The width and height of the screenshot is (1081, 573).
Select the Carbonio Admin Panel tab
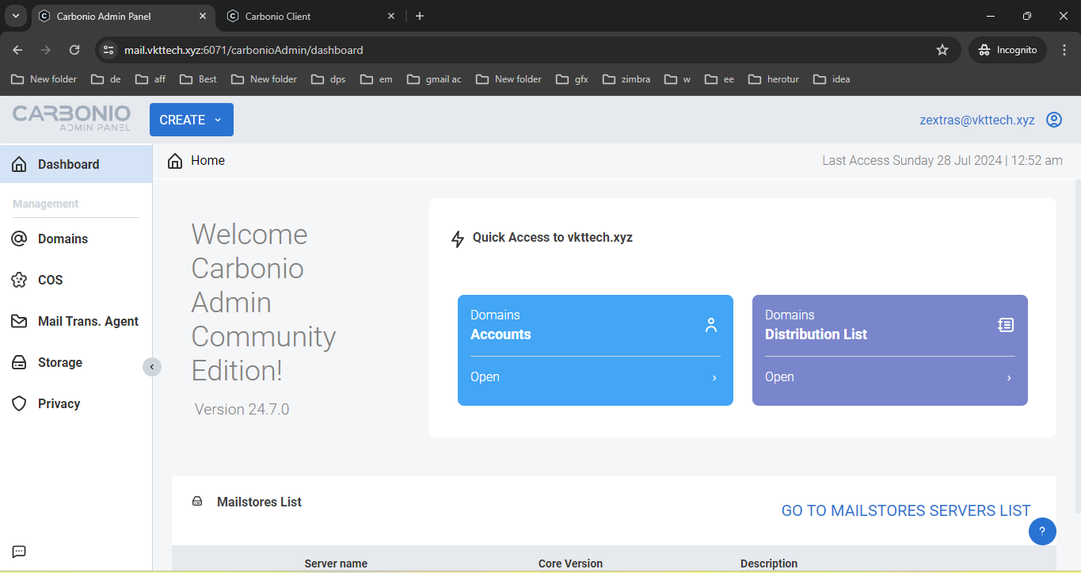click(x=123, y=16)
